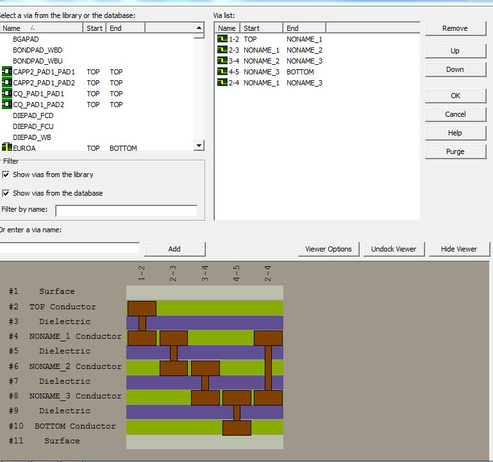Click the 3-4 via icon in Via list

[x=222, y=61]
